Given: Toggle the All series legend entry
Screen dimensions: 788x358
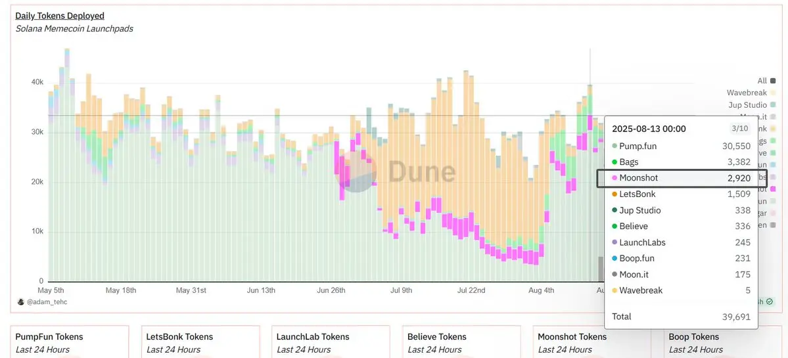Looking at the screenshot, I should tap(766, 81).
